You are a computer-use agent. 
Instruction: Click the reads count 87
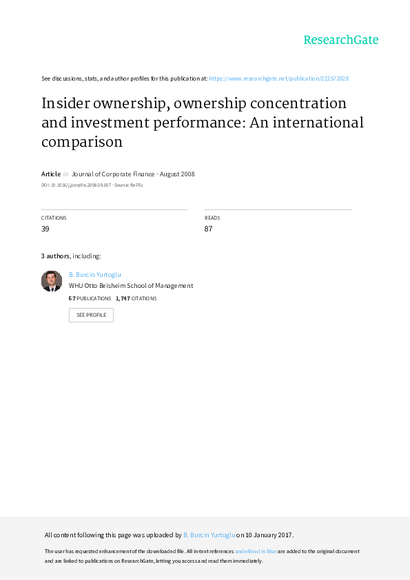coord(208,229)
